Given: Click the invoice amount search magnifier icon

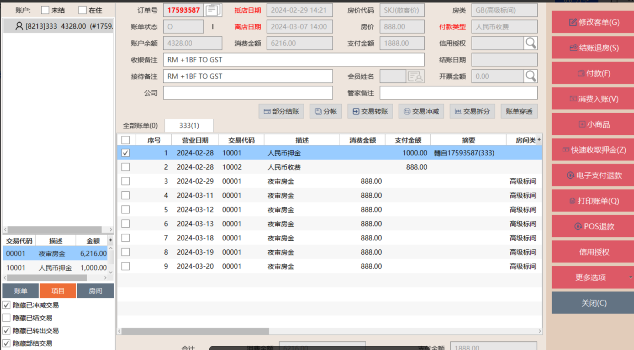Looking at the screenshot, I should tap(530, 76).
